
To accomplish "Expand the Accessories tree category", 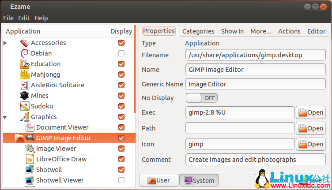I will pyautogui.click(x=5, y=43).
